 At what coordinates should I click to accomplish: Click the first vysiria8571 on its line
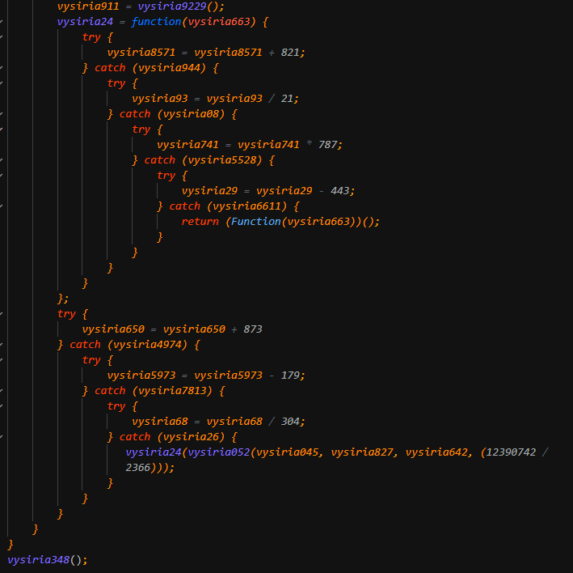click(141, 53)
